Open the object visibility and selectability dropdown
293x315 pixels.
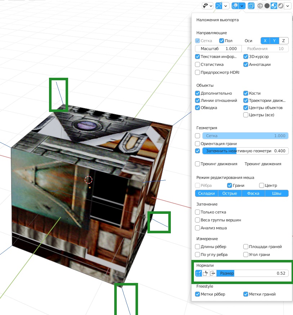[x=208, y=6]
